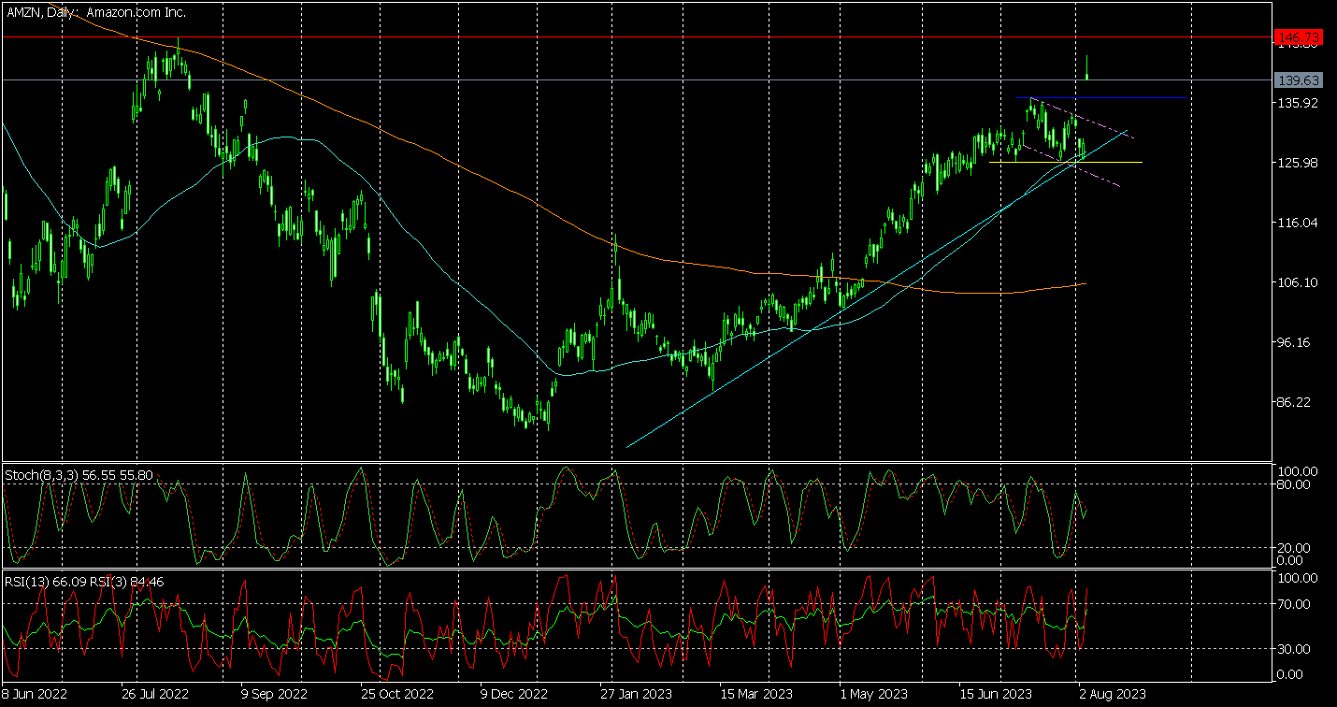Click the 9 Dec 2022 date label
Image resolution: width=1337 pixels, height=707 pixels.
pyautogui.click(x=514, y=694)
